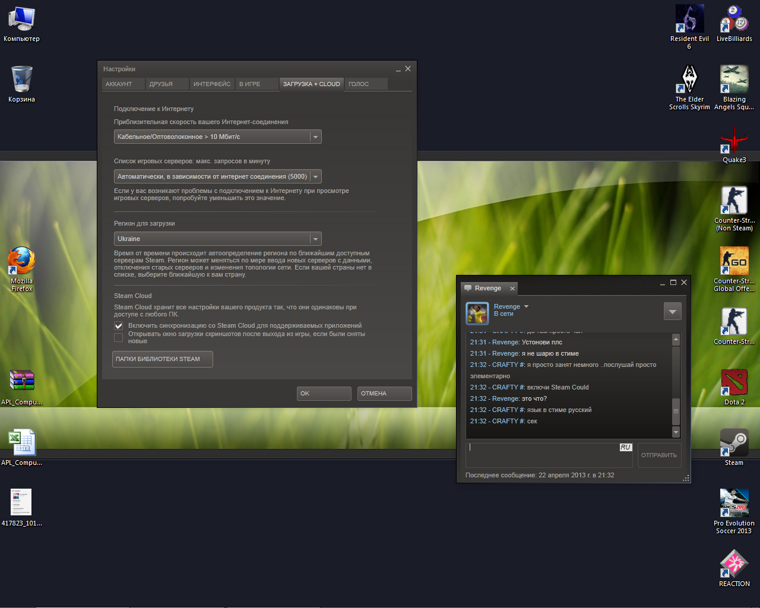Image resolution: width=760 pixels, height=608 pixels.
Task: Click the Revenge user avatar in chat
Action: 477,313
